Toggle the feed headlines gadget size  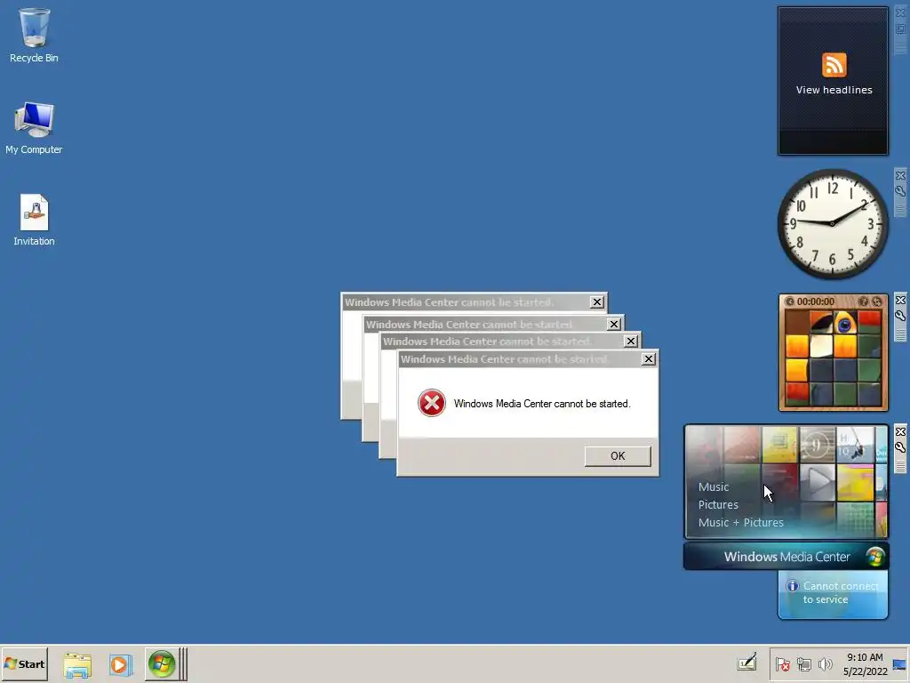pyautogui.click(x=900, y=29)
